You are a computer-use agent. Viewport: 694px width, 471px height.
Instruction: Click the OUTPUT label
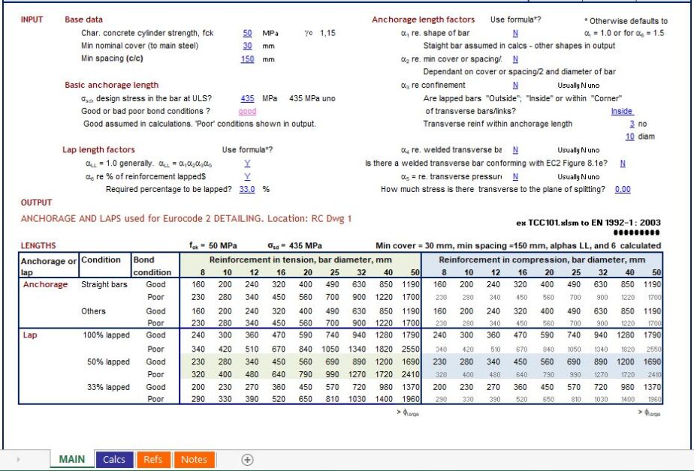point(36,202)
